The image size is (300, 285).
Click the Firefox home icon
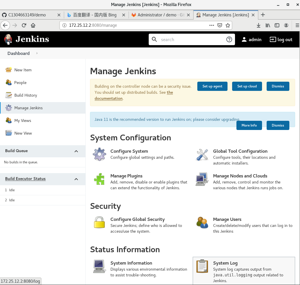33,25
